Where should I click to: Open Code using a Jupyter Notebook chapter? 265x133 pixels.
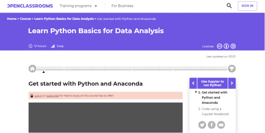[x=213, y=112]
